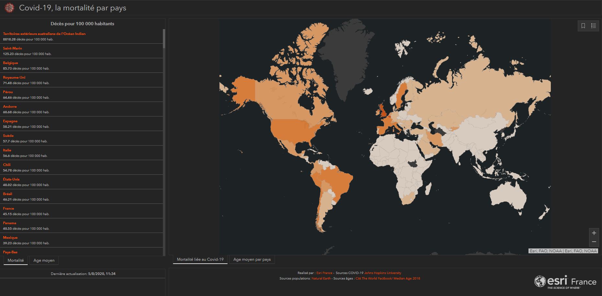This screenshot has height=296, width=602.
Task: Open the CIA World Factbook link
Action: pos(388,279)
